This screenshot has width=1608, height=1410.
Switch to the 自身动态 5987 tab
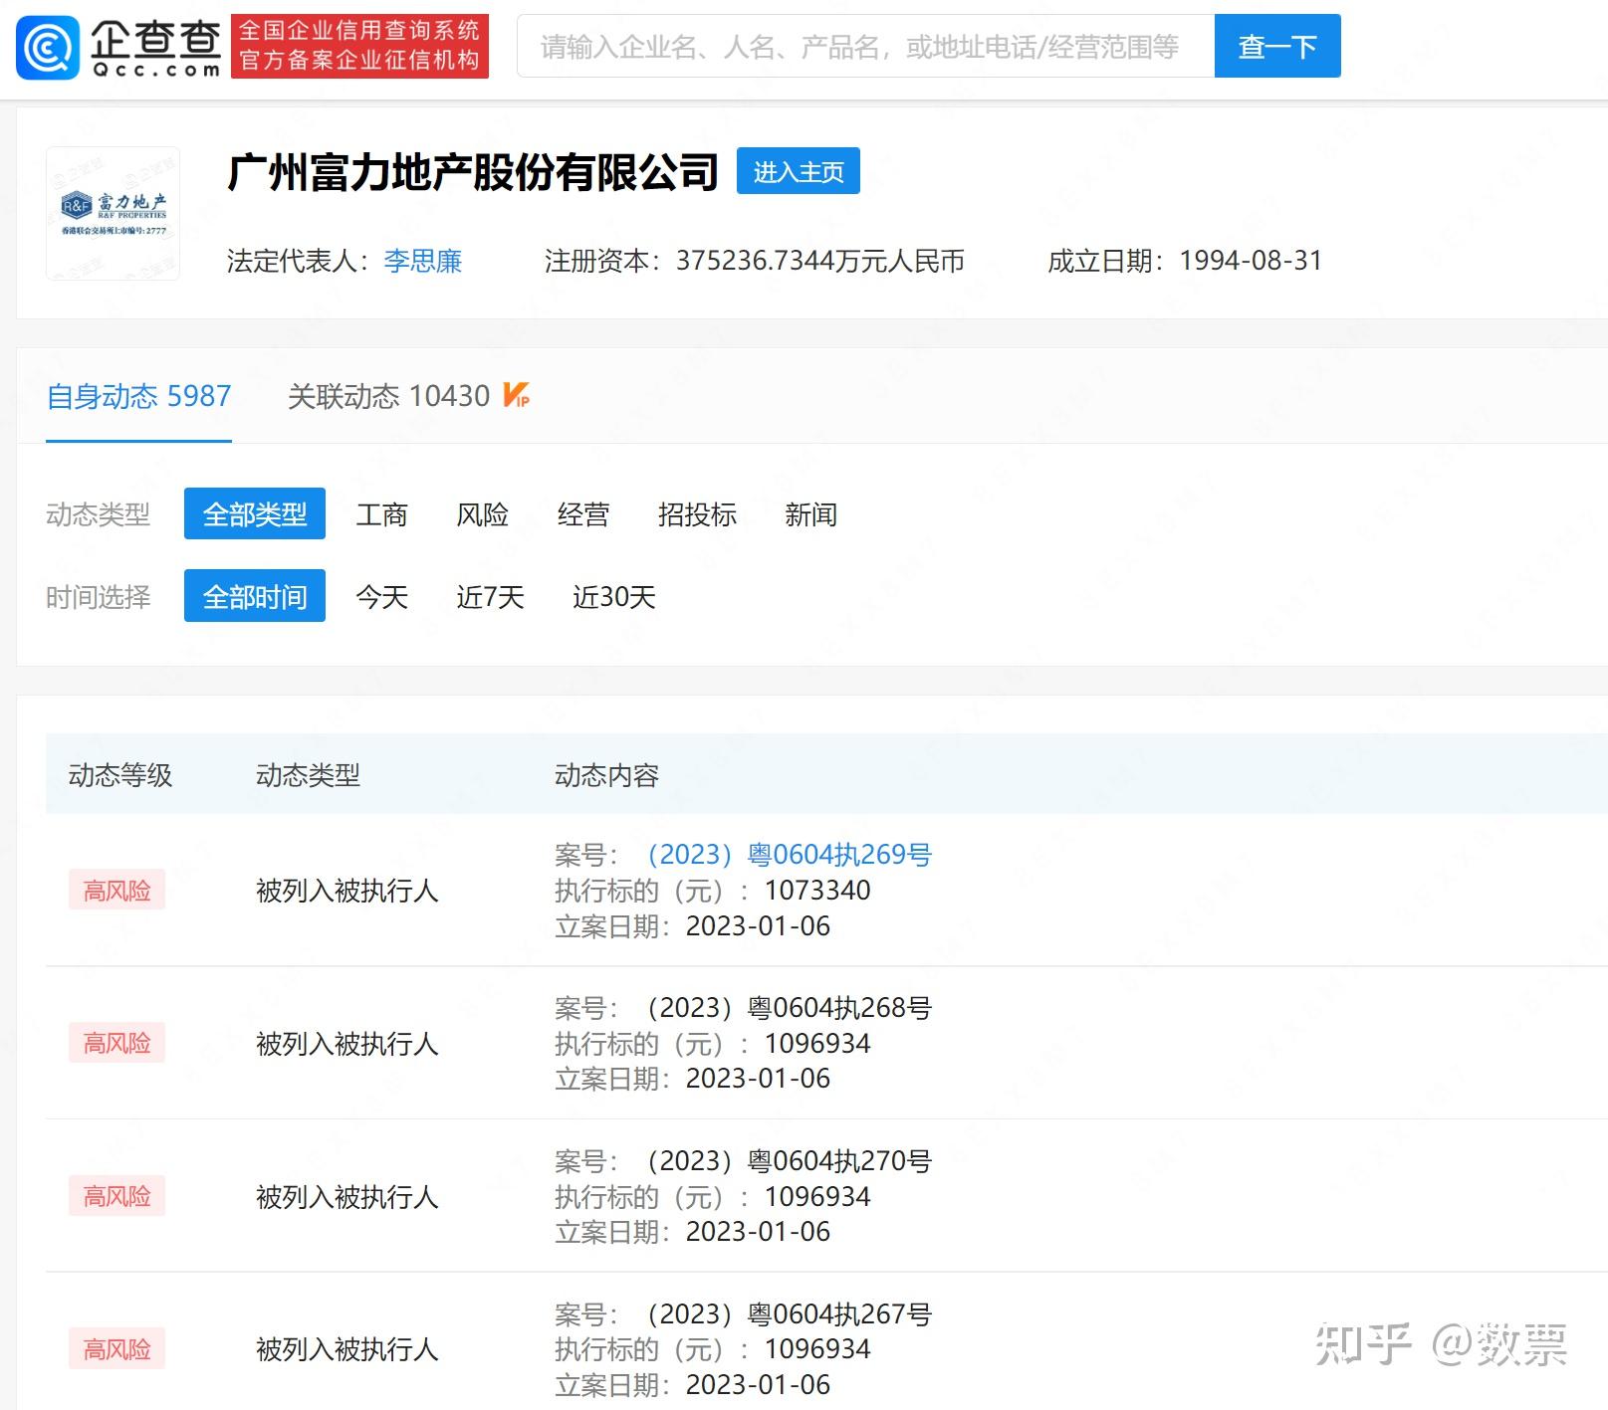tap(138, 397)
